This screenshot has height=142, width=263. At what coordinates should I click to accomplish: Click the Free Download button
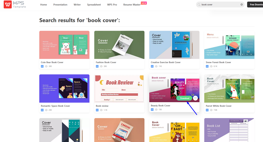coord(255,4)
